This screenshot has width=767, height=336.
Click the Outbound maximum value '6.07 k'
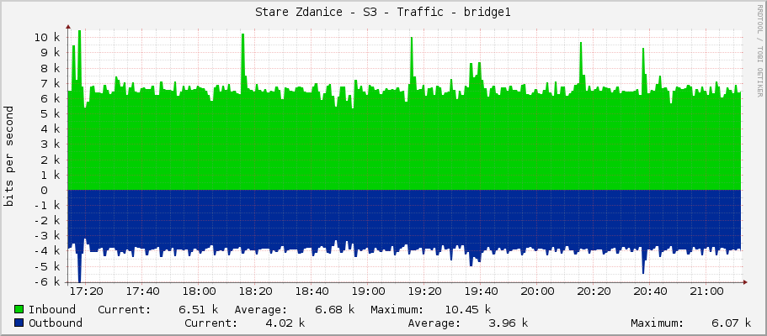(732, 323)
